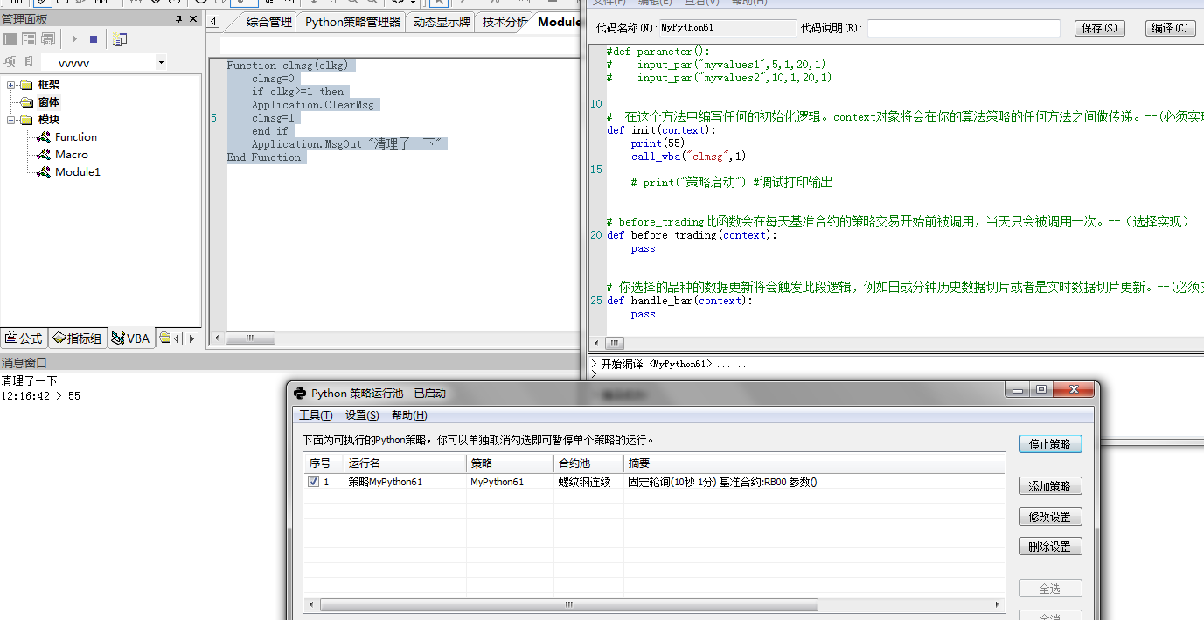Select the 框架 folder in the tree
The height and width of the screenshot is (620, 1204).
coord(49,85)
